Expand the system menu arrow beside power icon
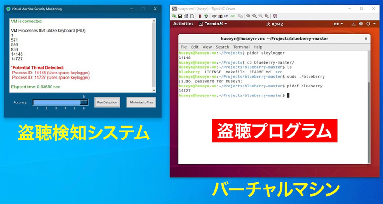The image size is (383, 204). tap(374, 24)
